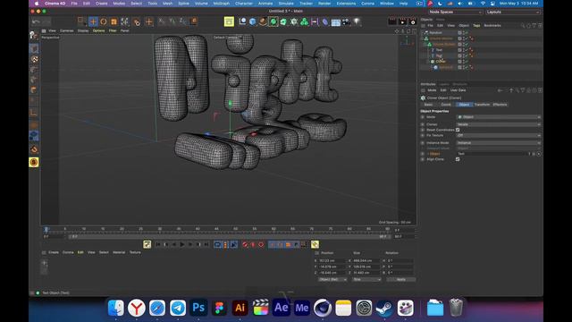Click the Attributes back arrow icon

[x=500, y=90]
